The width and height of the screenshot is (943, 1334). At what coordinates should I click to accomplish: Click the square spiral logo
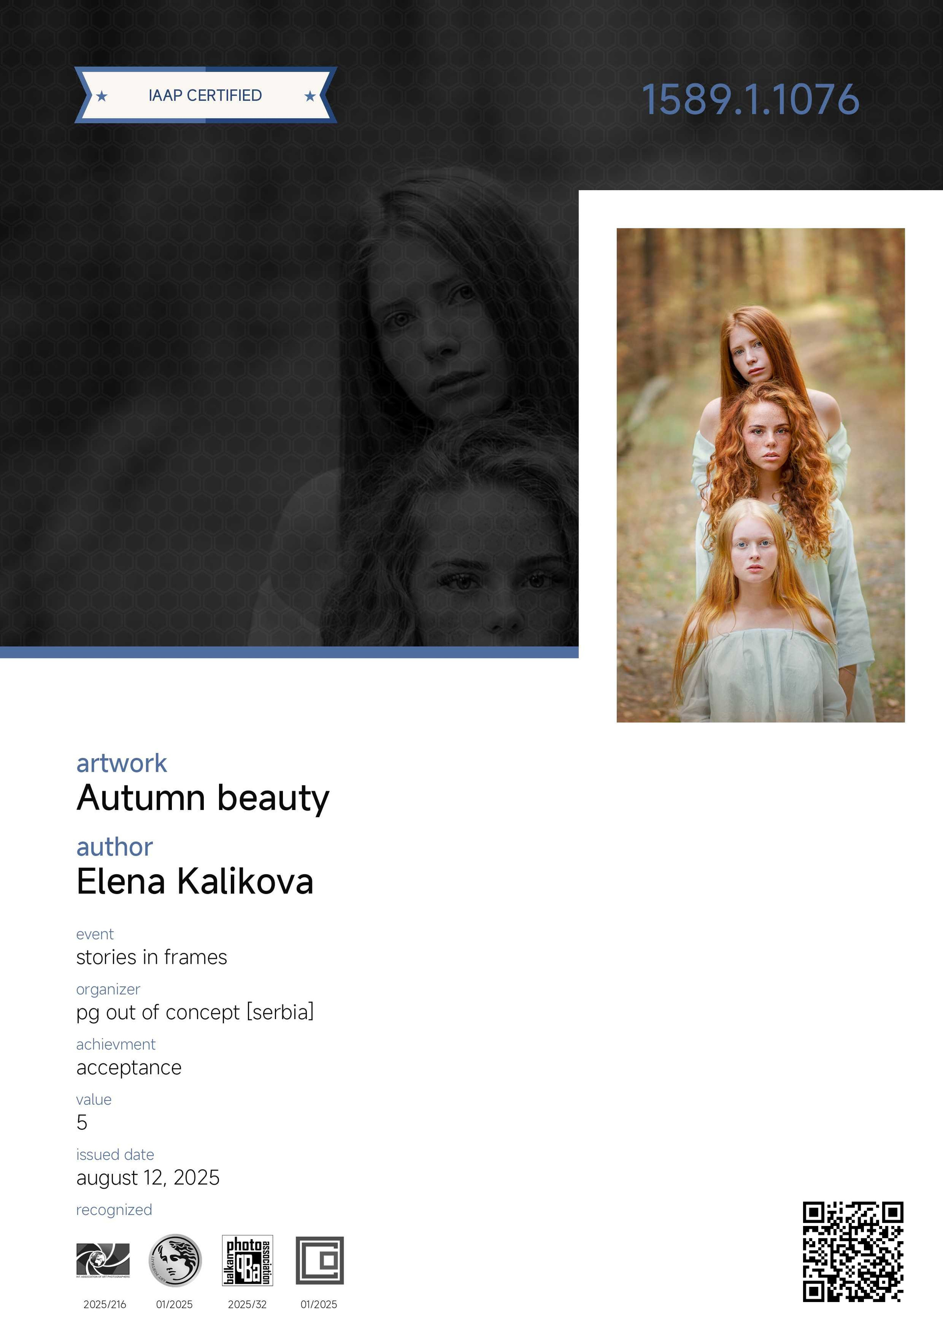[x=320, y=1260]
